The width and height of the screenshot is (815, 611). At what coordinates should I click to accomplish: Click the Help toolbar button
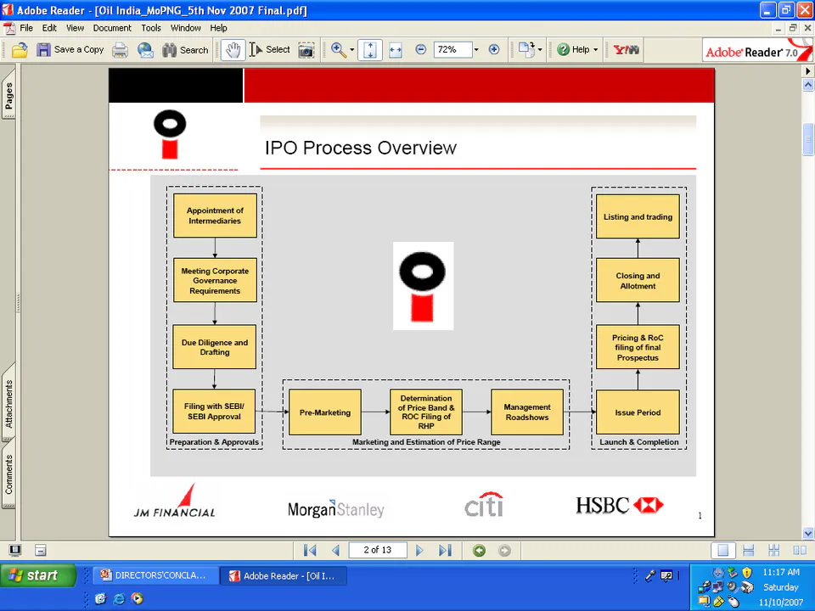coord(573,50)
